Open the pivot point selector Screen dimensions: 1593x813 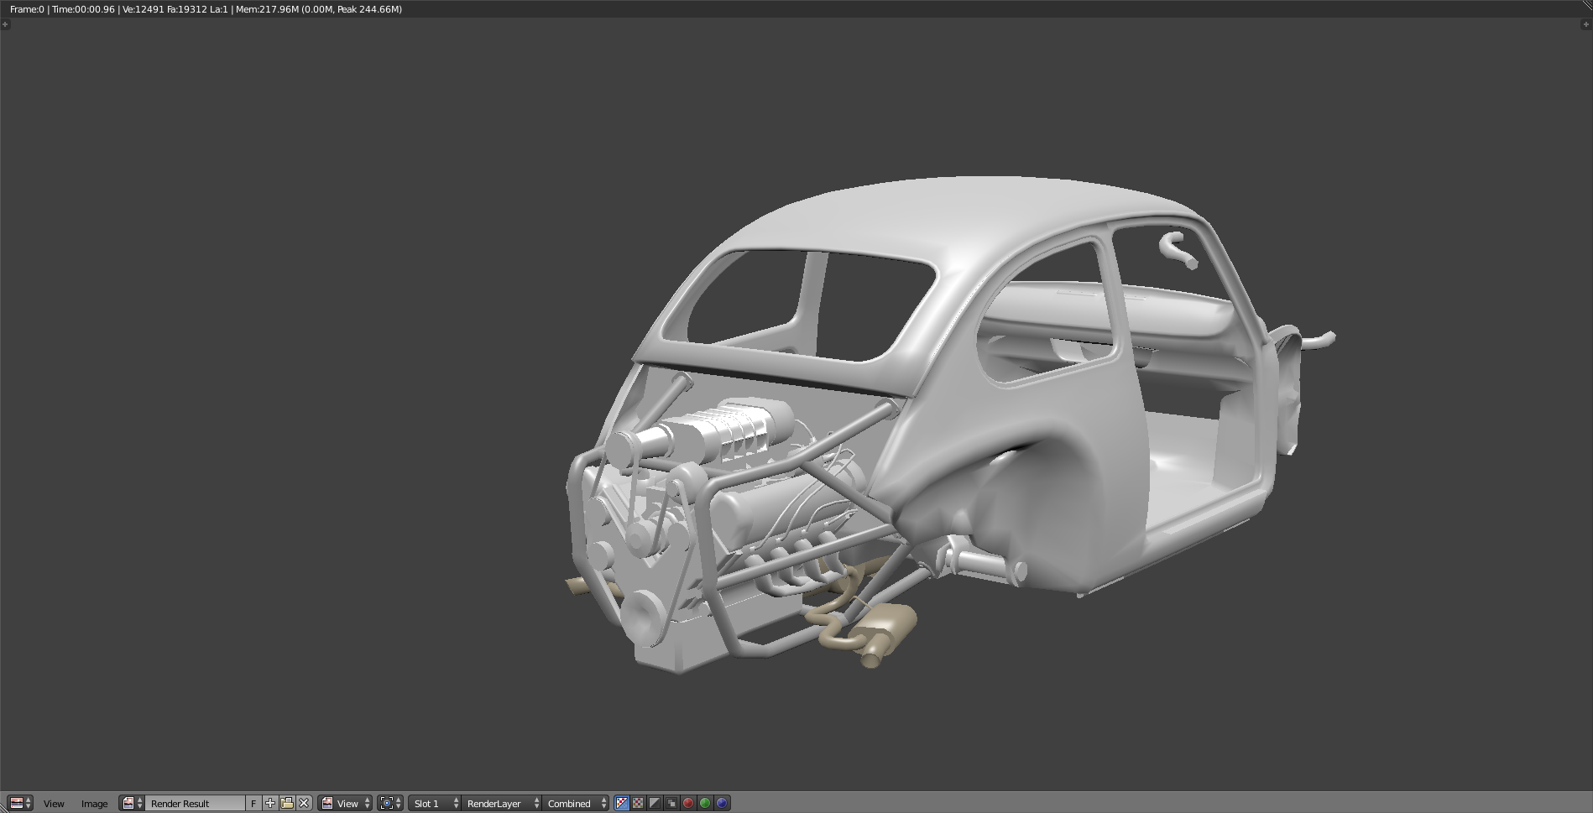point(390,803)
